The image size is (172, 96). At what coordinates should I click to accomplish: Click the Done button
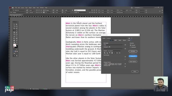pyautogui.click(x=135, y=71)
